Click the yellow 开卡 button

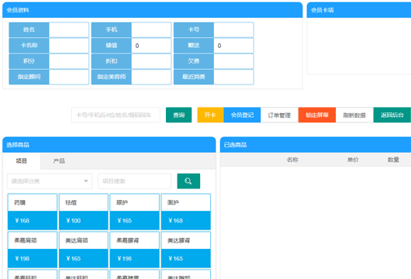point(210,115)
